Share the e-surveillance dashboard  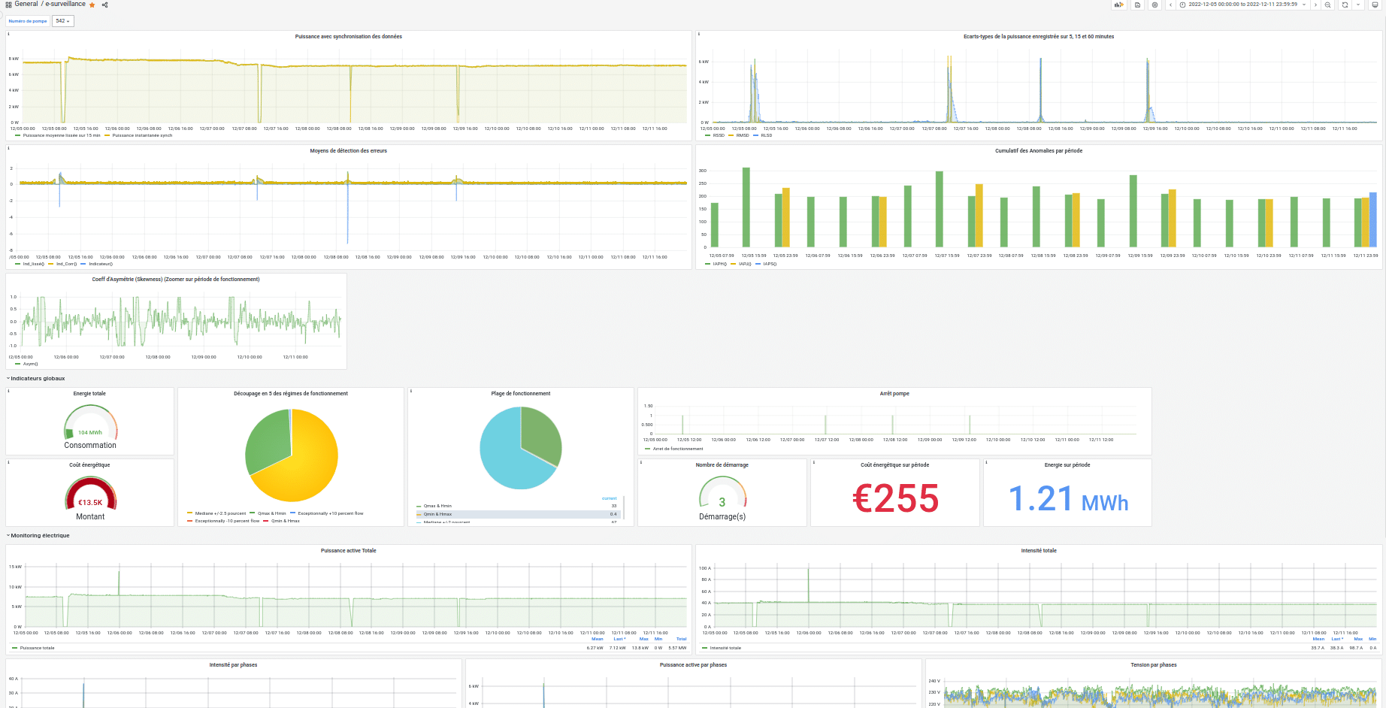click(104, 5)
